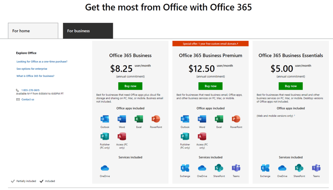Click the SharePoint icon in Business Premium plan
333x190 pixels.
point(219,168)
